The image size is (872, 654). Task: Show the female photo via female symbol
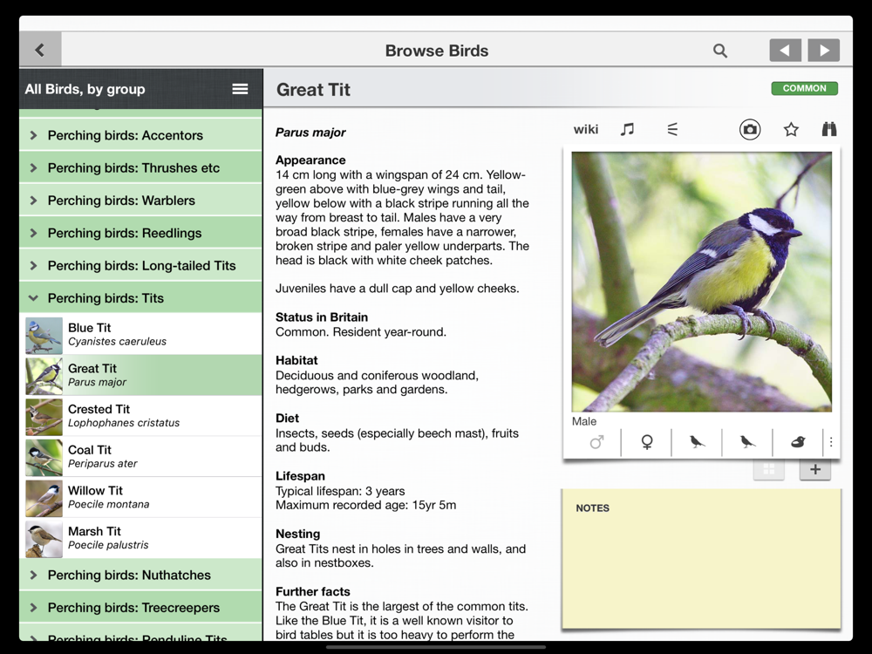647,443
